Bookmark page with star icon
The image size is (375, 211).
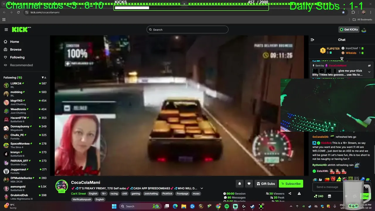[343, 12]
